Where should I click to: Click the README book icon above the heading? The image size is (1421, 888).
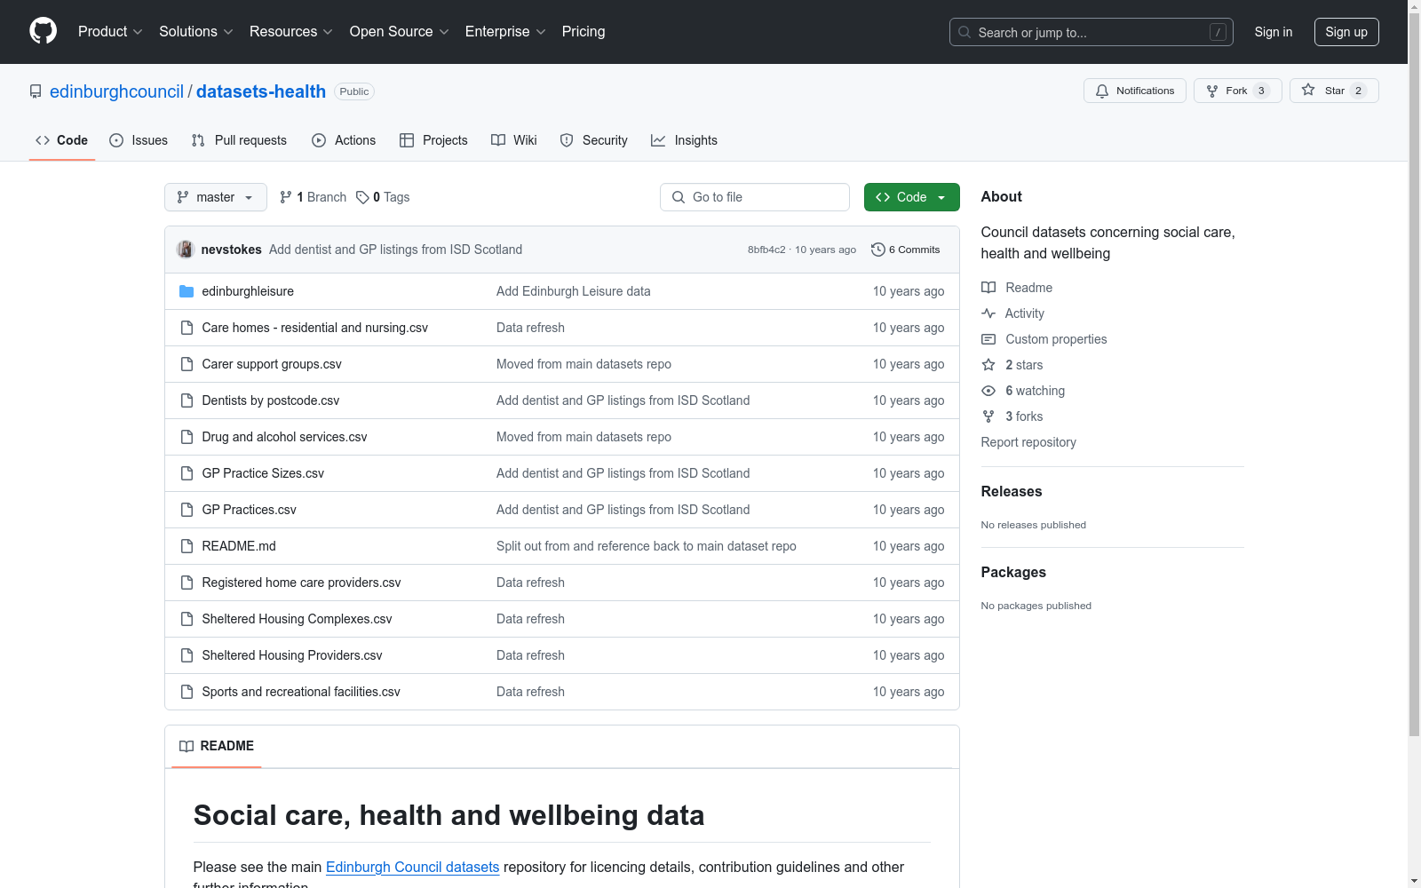[187, 746]
